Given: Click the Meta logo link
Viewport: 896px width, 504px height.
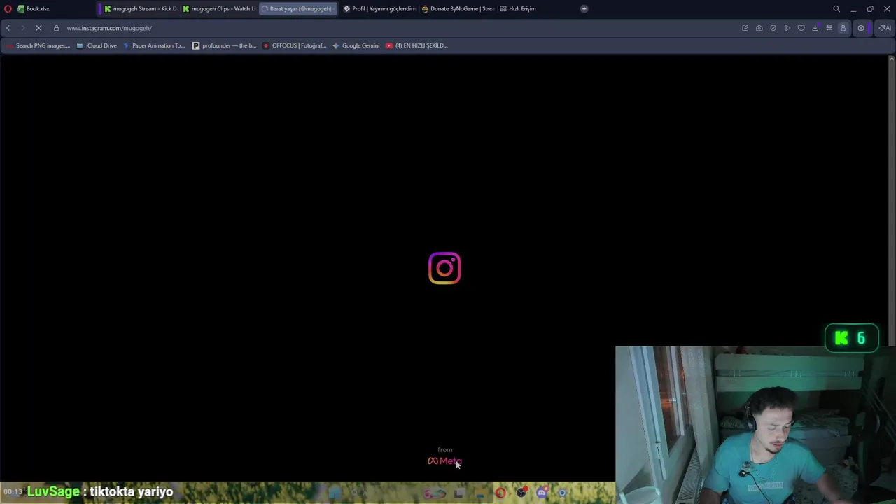Looking at the screenshot, I should [444, 461].
